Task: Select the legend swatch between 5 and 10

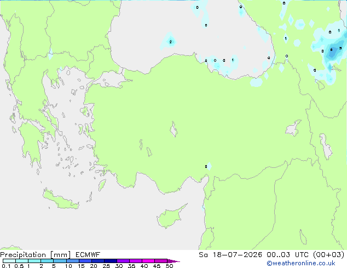Action: (60, 261)
